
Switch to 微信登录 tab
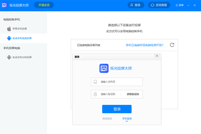(x=107, y=119)
